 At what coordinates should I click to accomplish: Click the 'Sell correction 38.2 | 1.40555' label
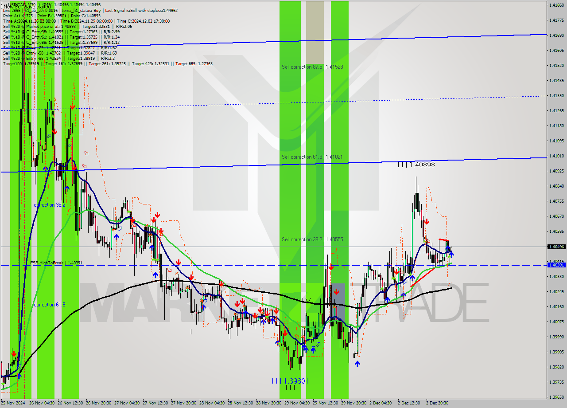[312, 239]
